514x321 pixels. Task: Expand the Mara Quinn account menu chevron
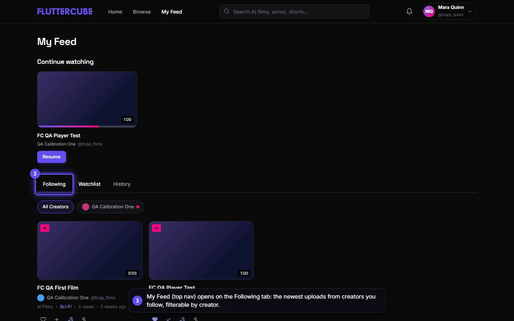(x=470, y=11)
